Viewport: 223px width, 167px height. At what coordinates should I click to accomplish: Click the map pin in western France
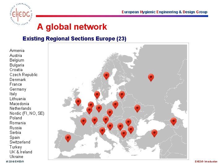(84, 122)
